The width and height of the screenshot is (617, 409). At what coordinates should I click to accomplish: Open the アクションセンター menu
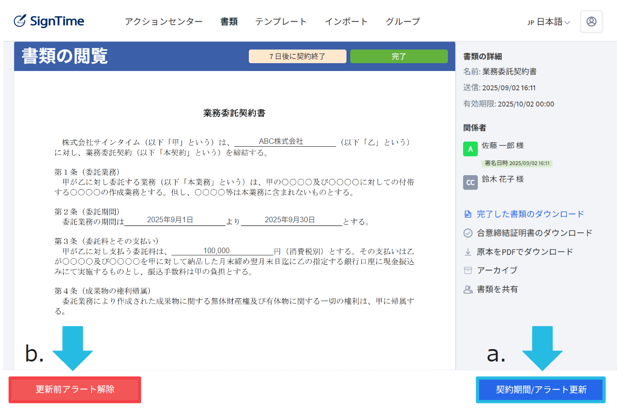[x=164, y=22]
